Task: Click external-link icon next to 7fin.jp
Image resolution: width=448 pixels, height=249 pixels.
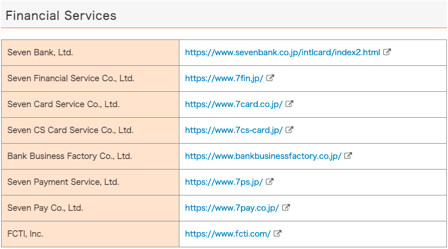Action: [x=270, y=78]
